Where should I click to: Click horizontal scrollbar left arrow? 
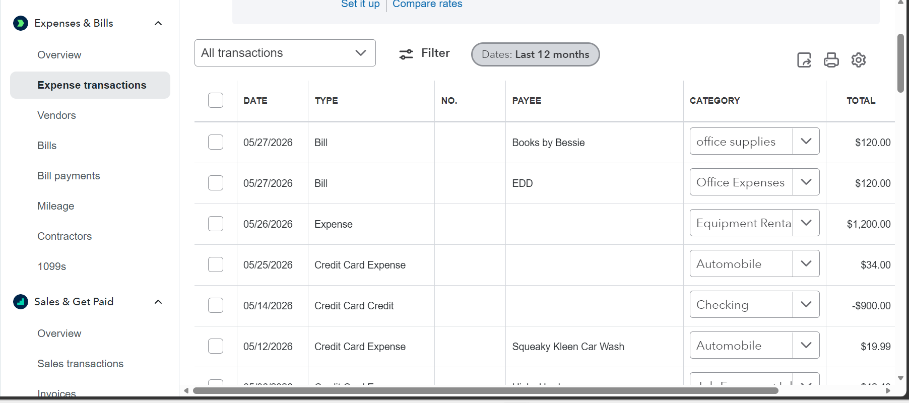tap(186, 390)
